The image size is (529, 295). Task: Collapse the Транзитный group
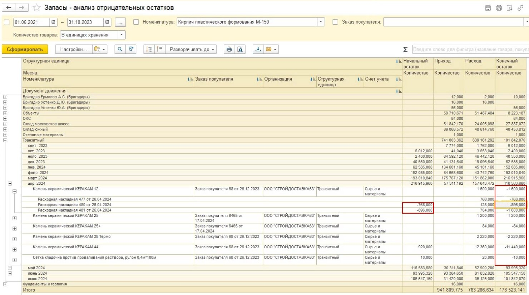click(5, 140)
